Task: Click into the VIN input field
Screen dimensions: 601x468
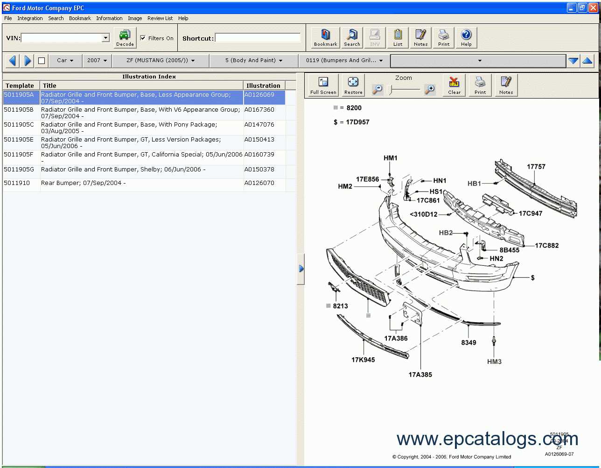Action: 62,38
